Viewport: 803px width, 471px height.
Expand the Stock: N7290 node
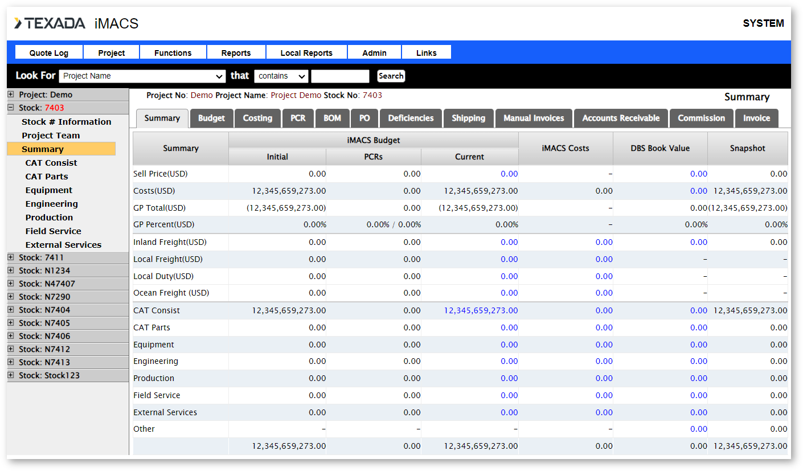click(x=11, y=297)
